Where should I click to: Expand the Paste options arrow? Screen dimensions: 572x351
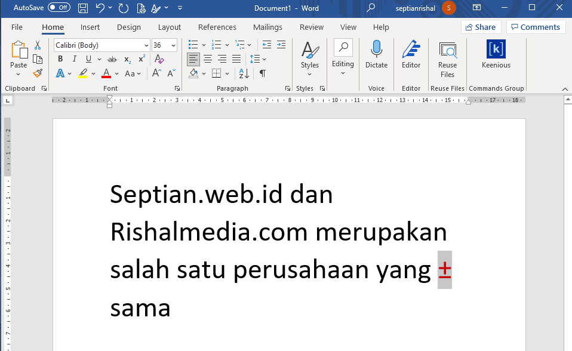19,75
